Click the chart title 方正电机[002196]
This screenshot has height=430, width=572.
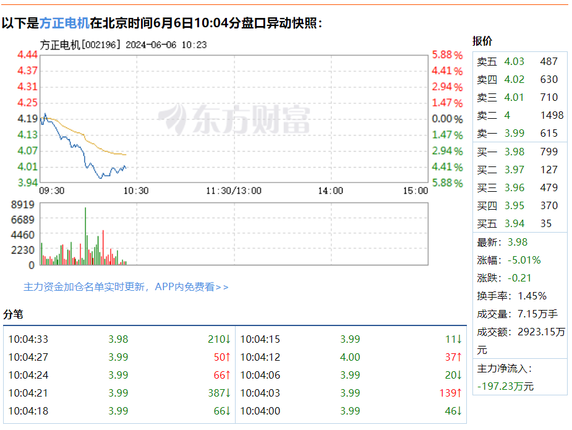[x=80, y=45]
